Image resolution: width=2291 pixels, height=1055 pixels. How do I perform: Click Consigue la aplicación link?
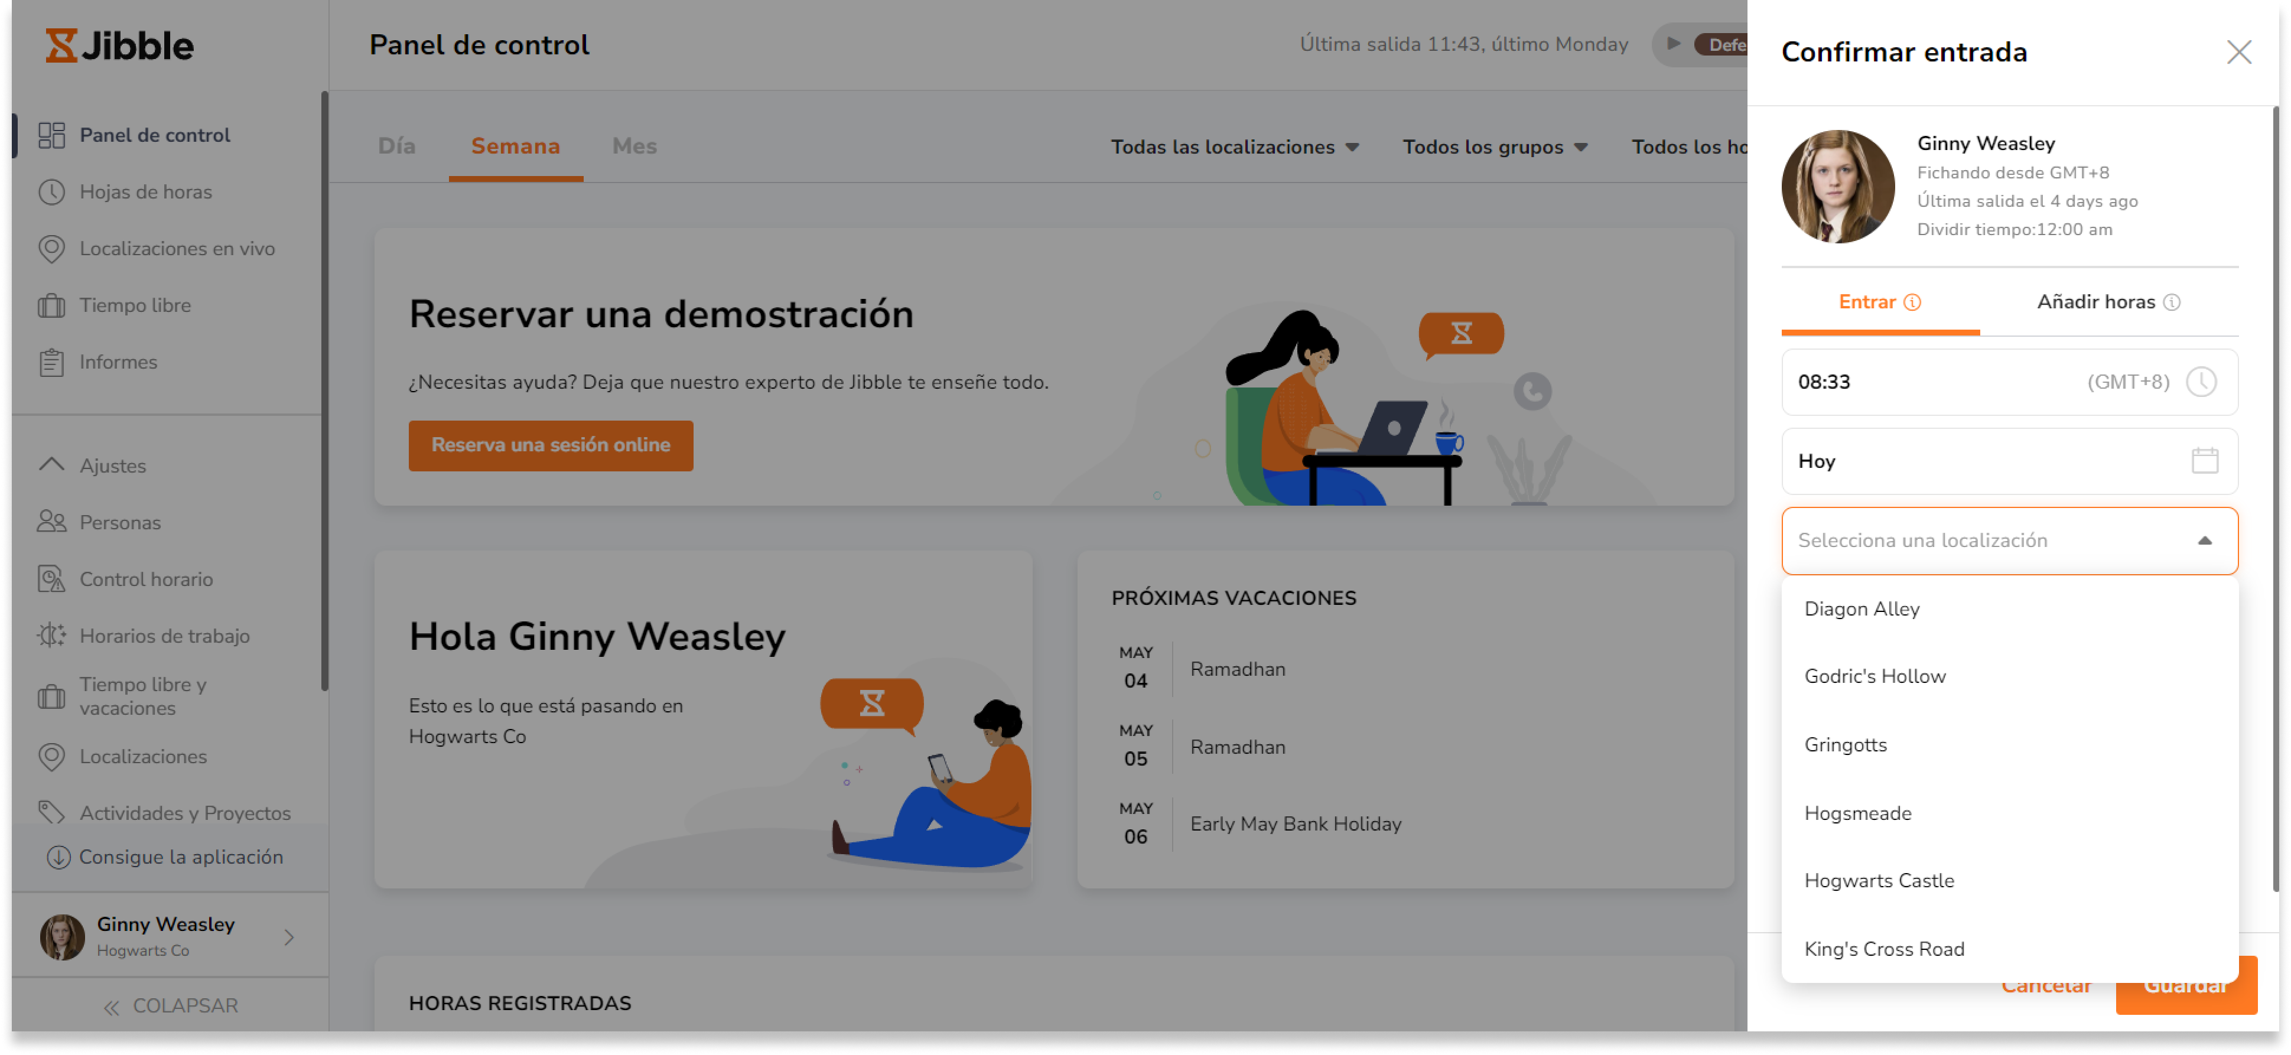point(181,858)
